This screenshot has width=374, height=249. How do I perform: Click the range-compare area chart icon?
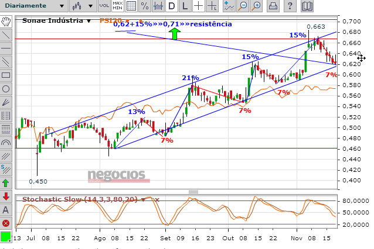[158, 6]
